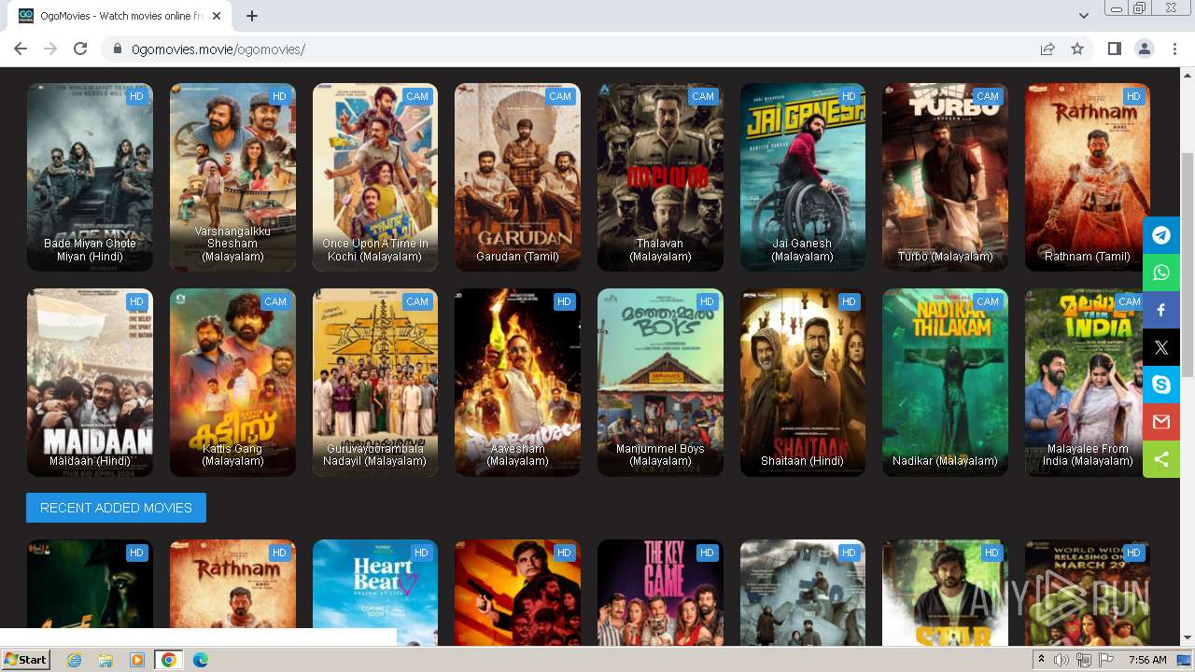This screenshot has height=672, width=1195.
Task: Click the volume speaker tray icon
Action: tap(1061, 660)
